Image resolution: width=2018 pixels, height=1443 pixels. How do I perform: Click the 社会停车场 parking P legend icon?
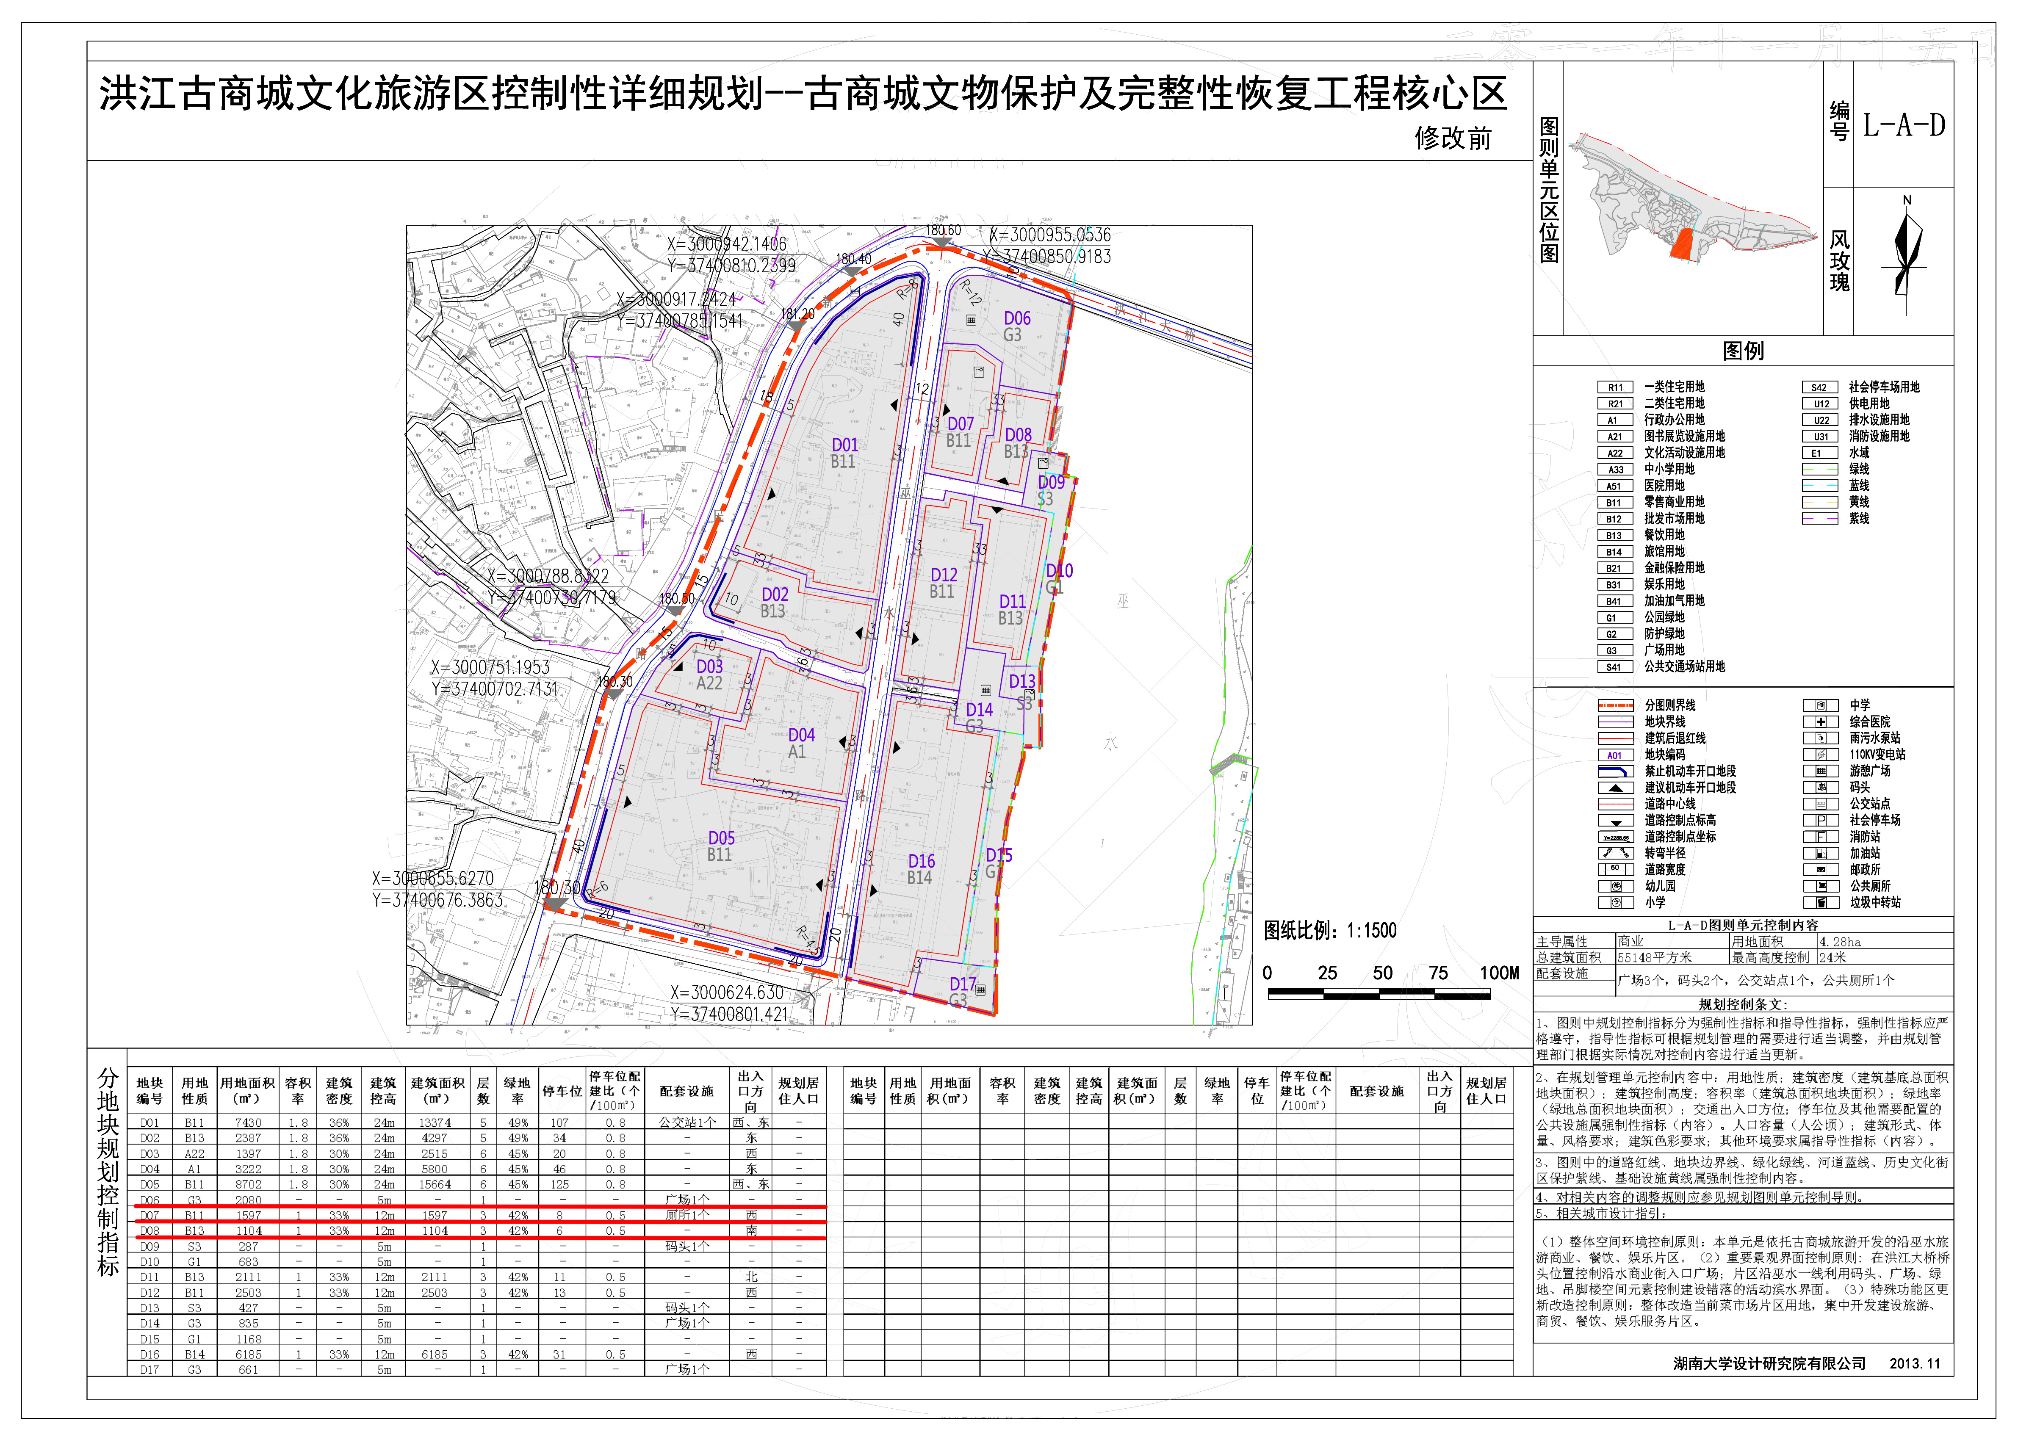[x=1820, y=820]
